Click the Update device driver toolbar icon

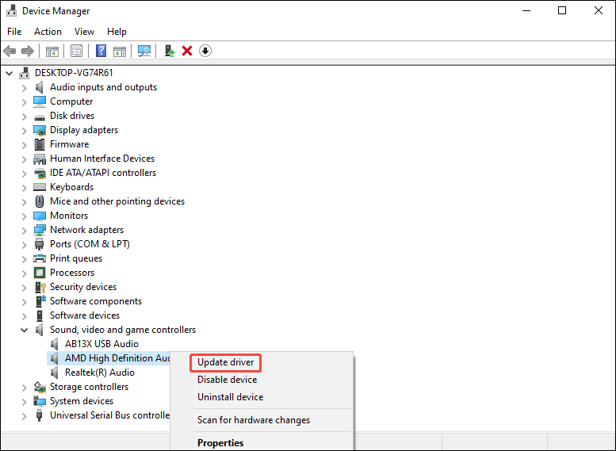coord(170,51)
